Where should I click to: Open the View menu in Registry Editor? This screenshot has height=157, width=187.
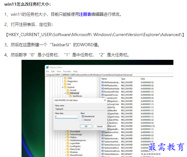59,71
